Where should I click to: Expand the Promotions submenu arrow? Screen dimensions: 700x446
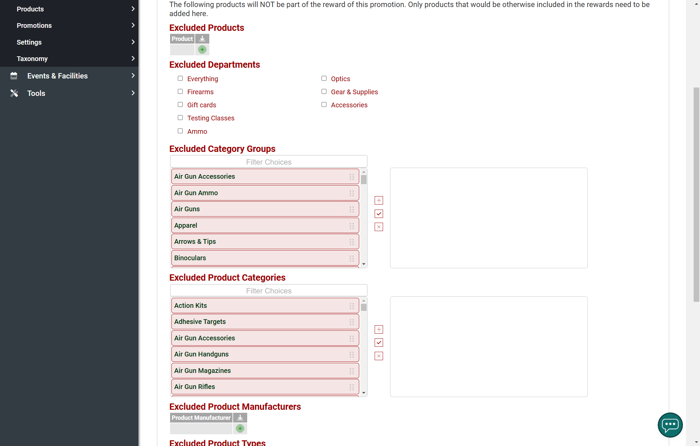point(133,25)
